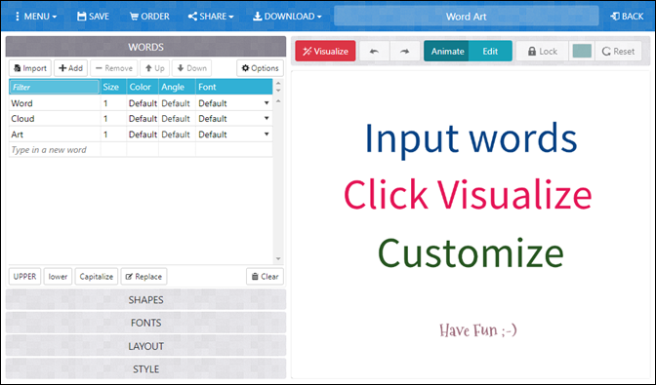This screenshot has height=385, width=656.
Task: Expand the FONTS panel
Action: click(x=145, y=323)
